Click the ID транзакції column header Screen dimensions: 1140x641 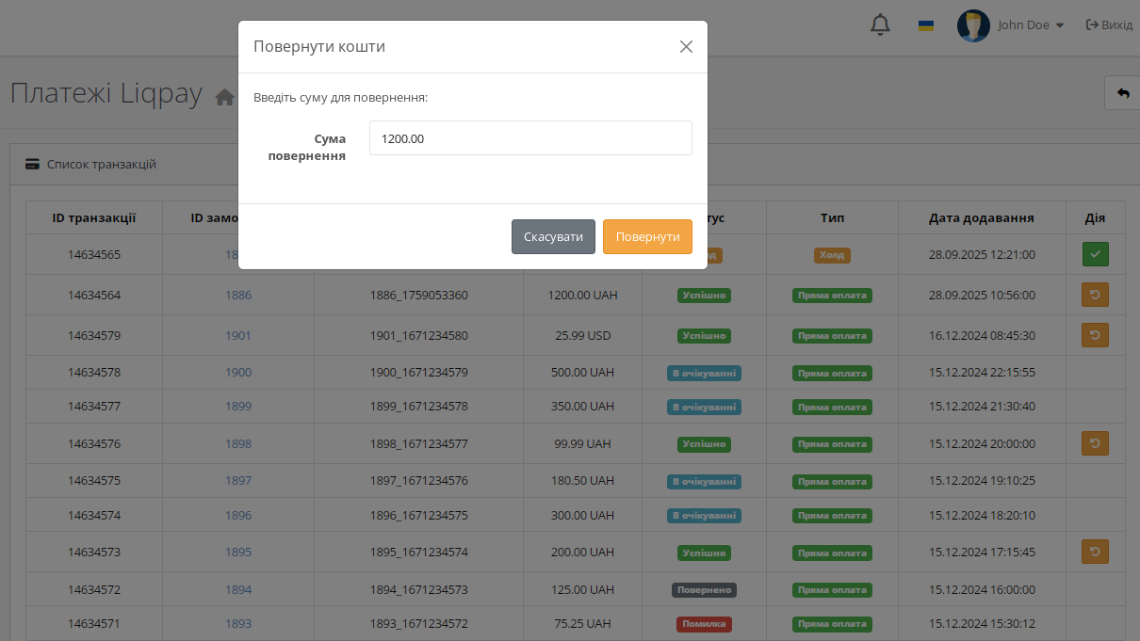94,217
